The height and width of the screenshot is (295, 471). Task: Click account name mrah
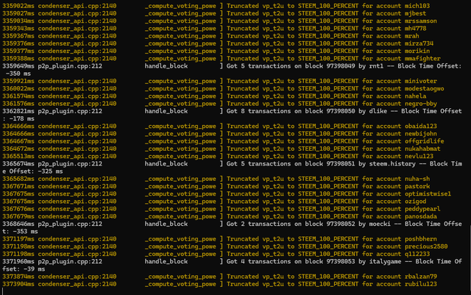(x=411, y=36)
